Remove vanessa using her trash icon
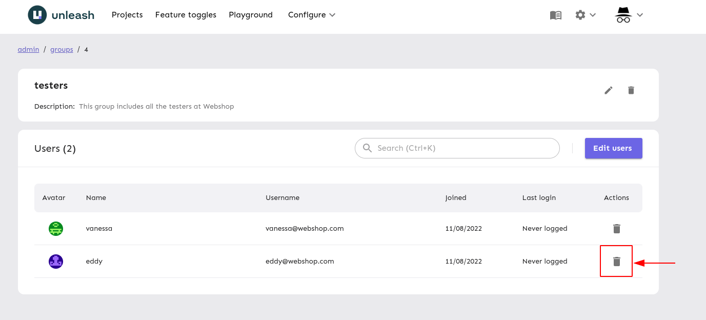706x320 pixels. click(616, 228)
